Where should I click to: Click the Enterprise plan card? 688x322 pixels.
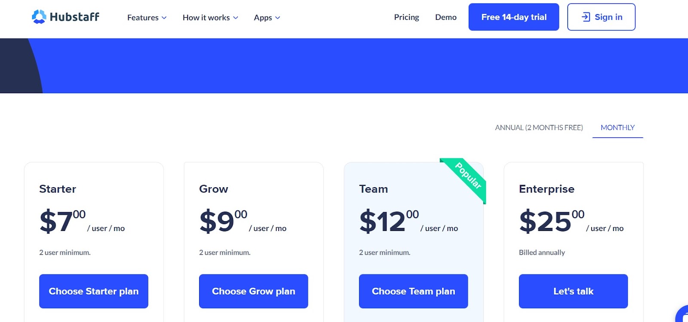(x=573, y=240)
